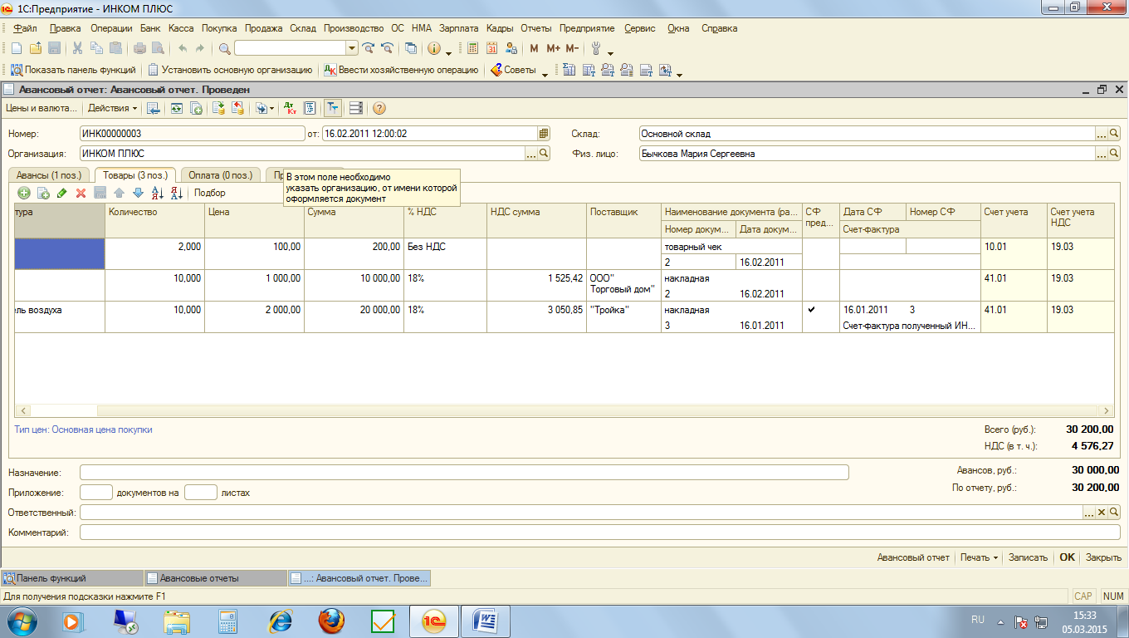Open selection button of Организация field
Viewport: 1129px width, 638px height.
(x=531, y=154)
